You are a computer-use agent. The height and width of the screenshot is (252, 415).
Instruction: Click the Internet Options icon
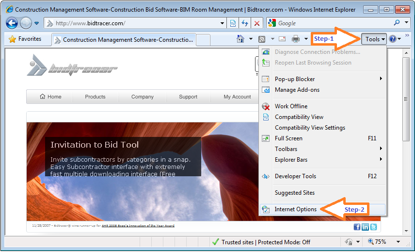pyautogui.click(x=266, y=209)
